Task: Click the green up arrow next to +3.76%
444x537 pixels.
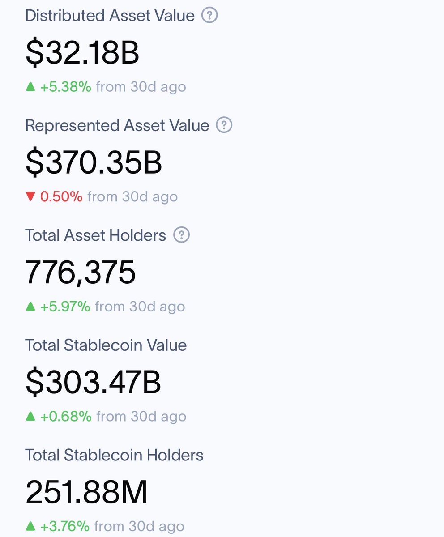Action: [30, 526]
